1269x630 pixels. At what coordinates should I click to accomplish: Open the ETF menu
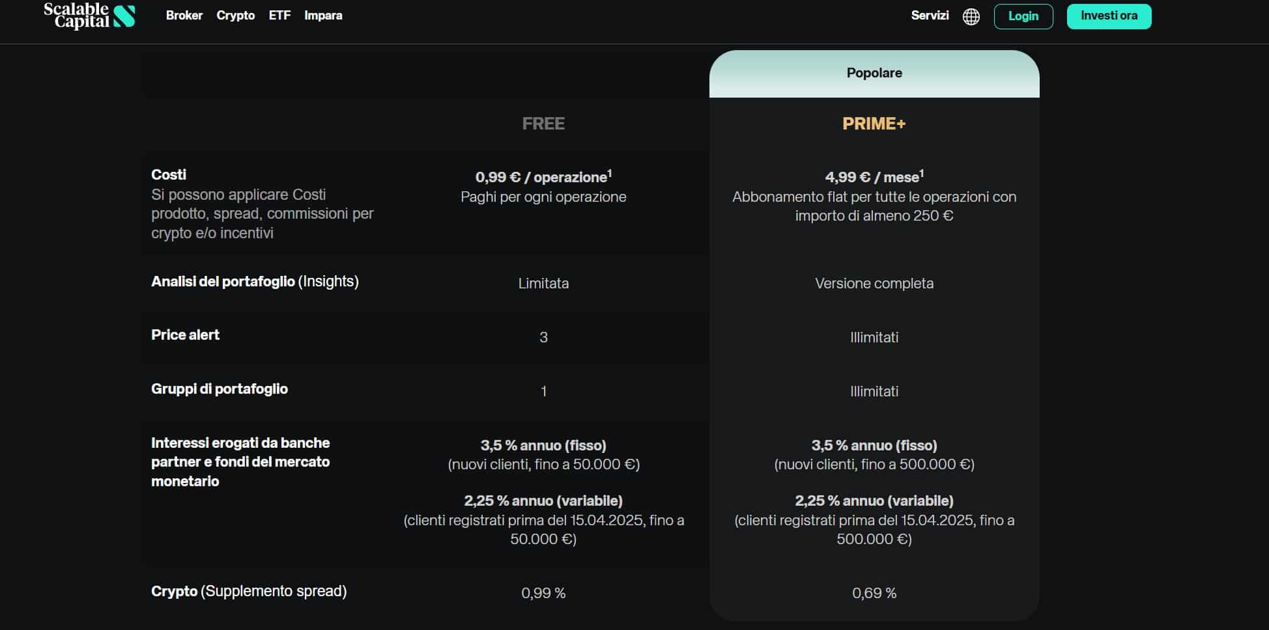pyautogui.click(x=279, y=16)
